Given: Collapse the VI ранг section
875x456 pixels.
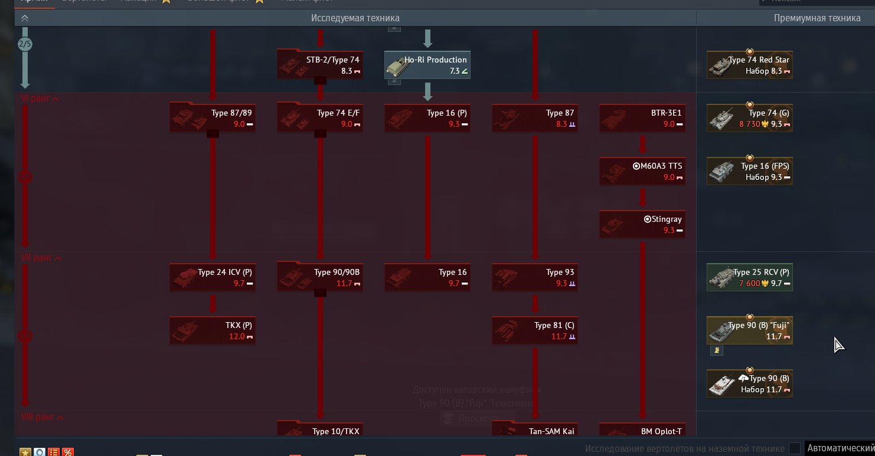Looking at the screenshot, I should tap(41, 99).
